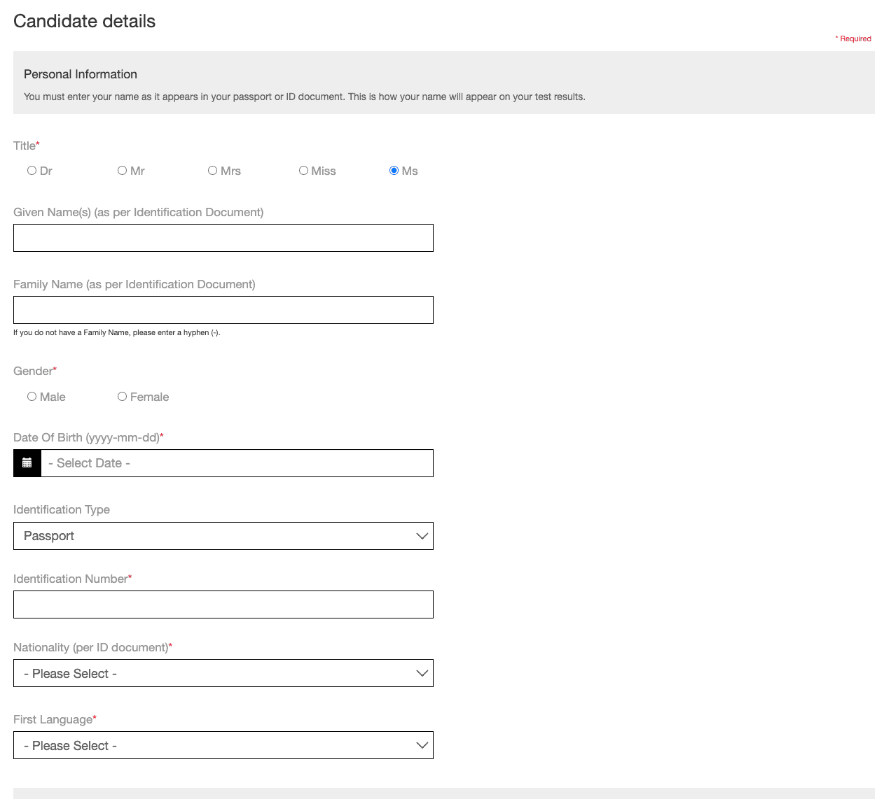Image resolution: width=891 pixels, height=799 pixels.
Task: Select the Mr title option
Action: 123,171
